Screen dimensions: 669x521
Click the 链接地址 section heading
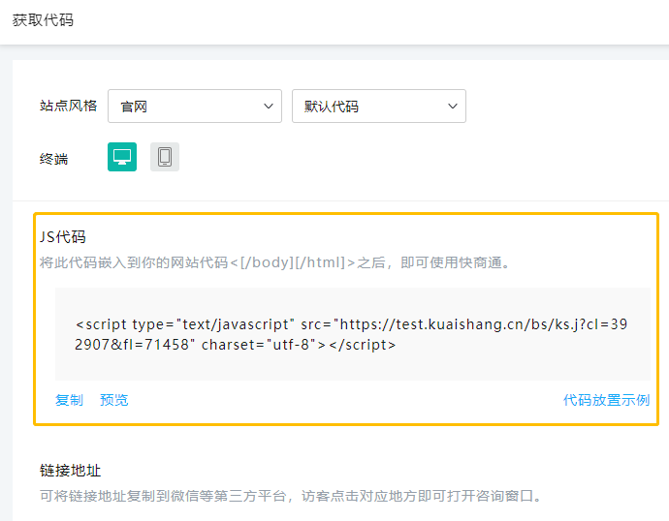(70, 471)
